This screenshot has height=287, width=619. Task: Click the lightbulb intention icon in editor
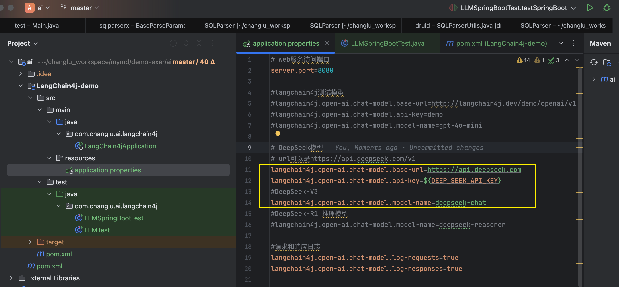(x=278, y=134)
